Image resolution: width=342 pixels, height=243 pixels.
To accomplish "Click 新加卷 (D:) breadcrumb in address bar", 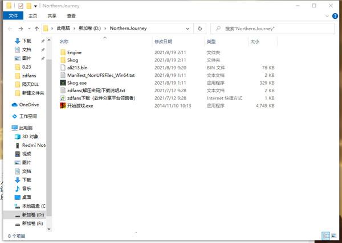I will click(89, 28).
